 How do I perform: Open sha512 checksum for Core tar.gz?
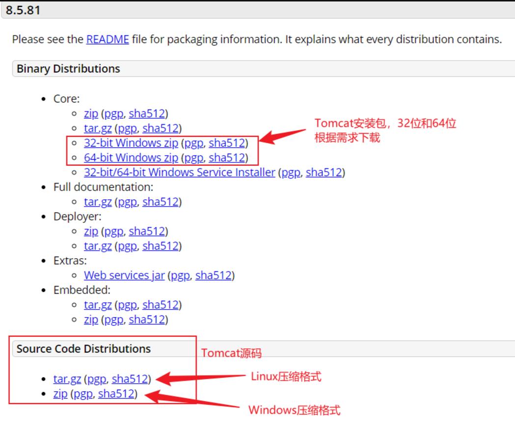pos(161,129)
